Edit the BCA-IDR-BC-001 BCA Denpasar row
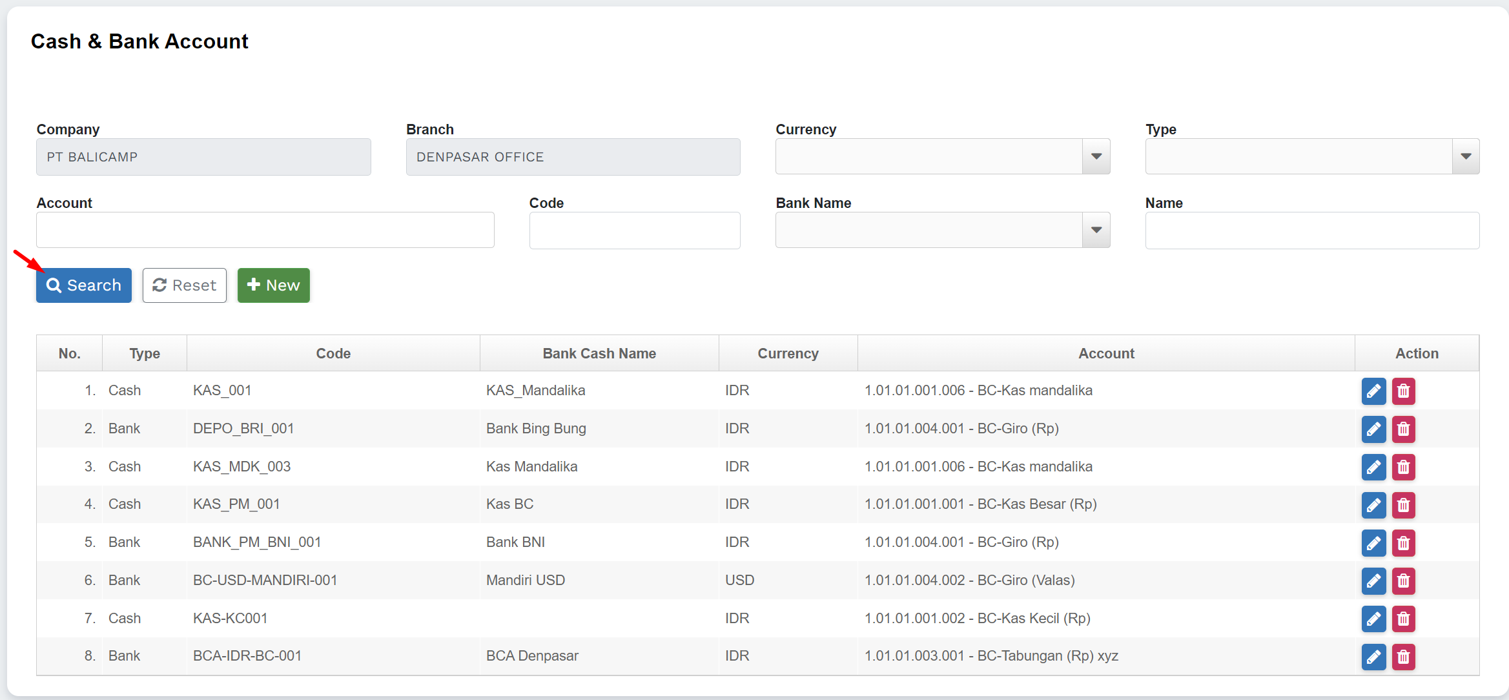This screenshot has width=1509, height=700. (1373, 657)
